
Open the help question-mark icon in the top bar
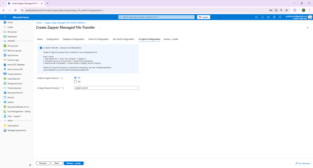(x=274, y=17)
